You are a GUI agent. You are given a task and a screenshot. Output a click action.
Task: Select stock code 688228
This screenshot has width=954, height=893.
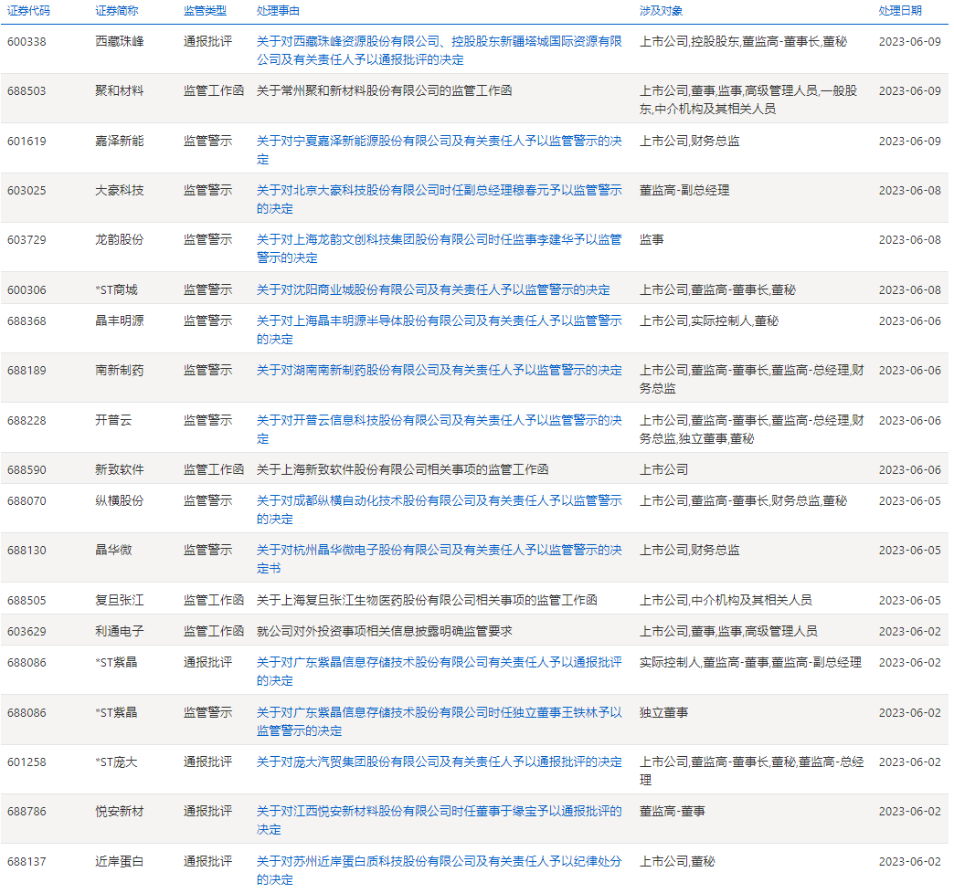click(26, 421)
